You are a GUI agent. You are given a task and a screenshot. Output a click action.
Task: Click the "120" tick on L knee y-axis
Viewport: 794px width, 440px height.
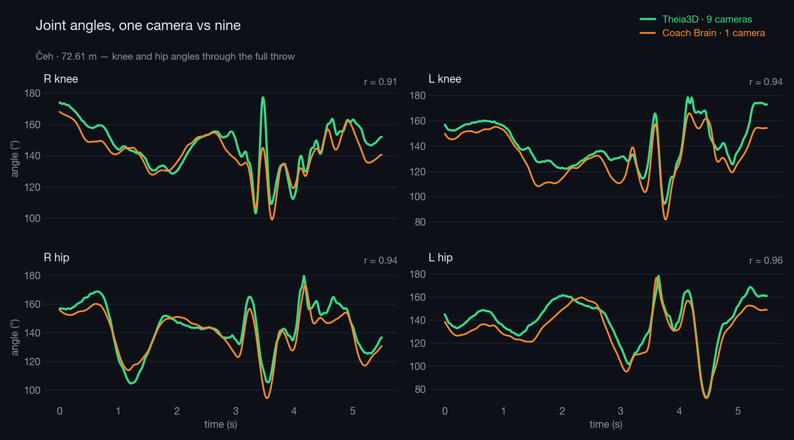coord(418,172)
